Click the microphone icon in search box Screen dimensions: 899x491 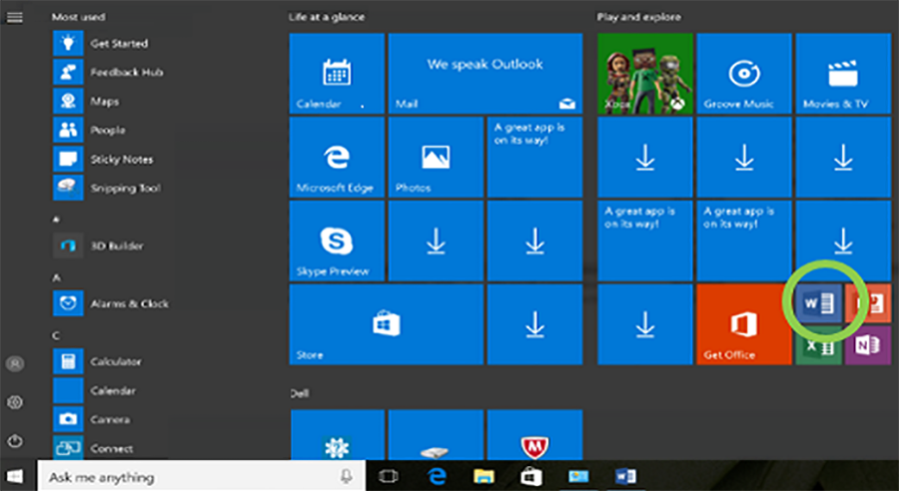(x=346, y=477)
